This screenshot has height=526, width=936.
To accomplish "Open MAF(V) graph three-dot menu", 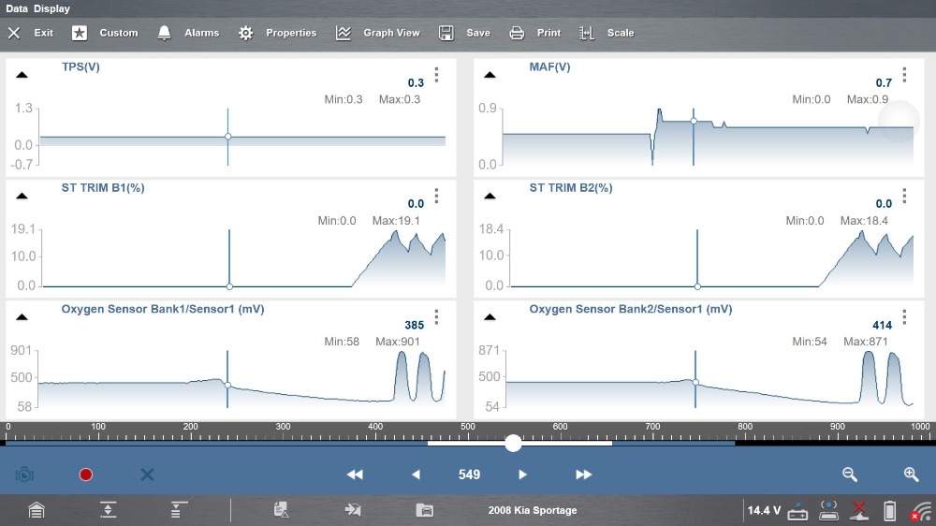I will (904, 76).
